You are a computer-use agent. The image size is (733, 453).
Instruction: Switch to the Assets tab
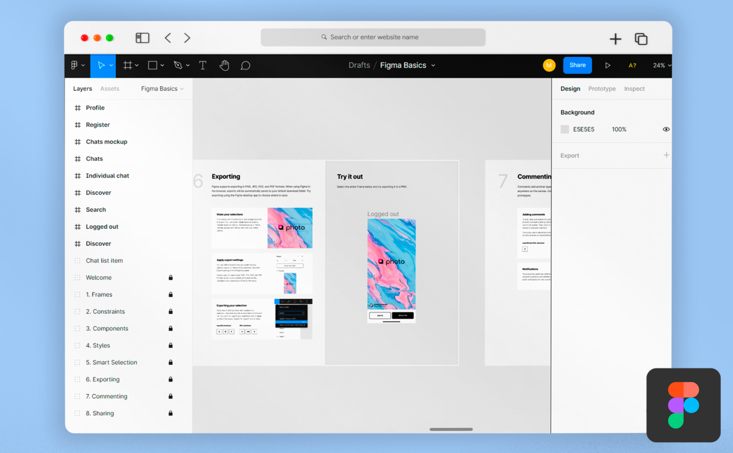click(109, 88)
